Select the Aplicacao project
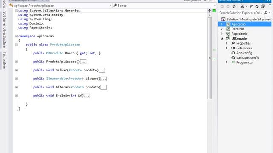Image resolution: width=273 pixels, height=153 pixels. point(238,24)
